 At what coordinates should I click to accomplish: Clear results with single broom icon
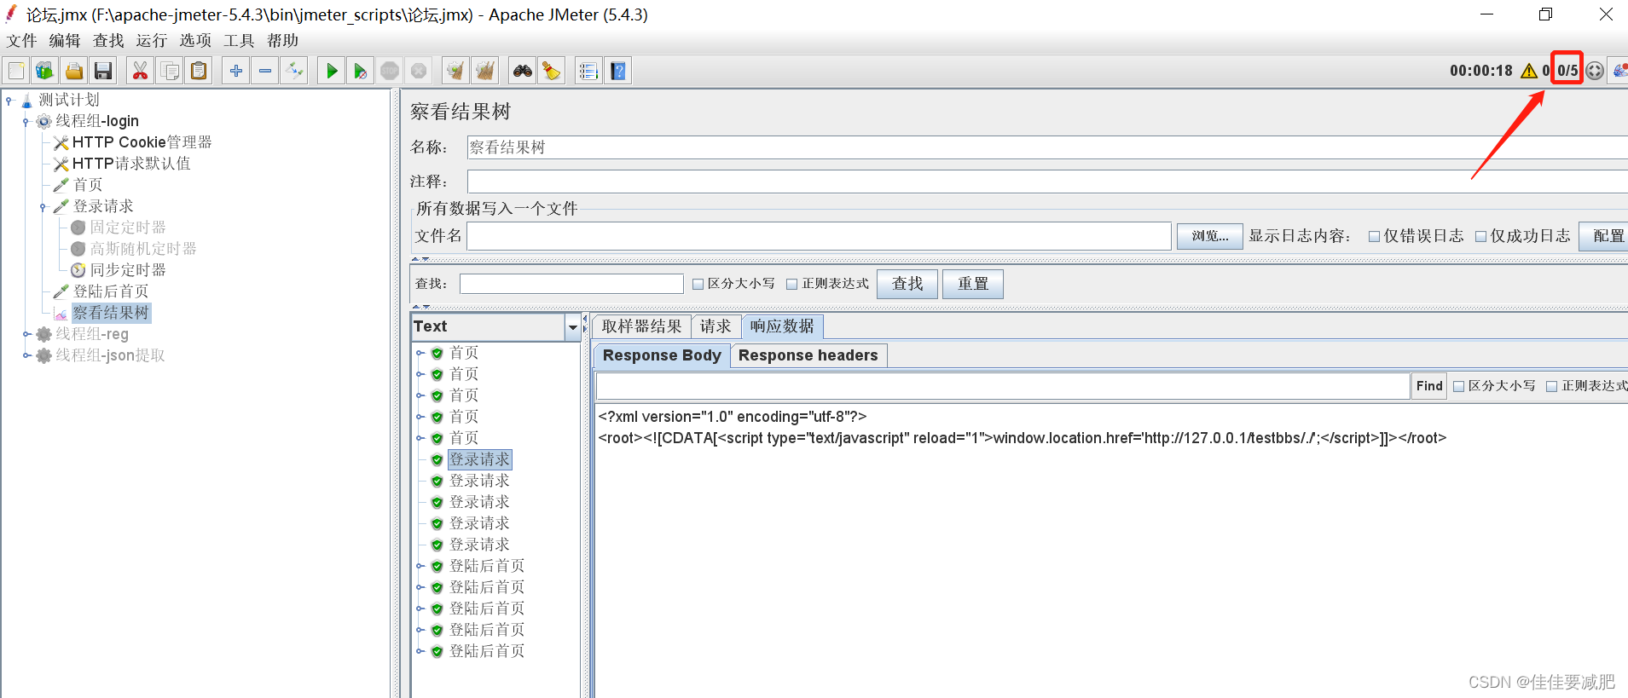[x=456, y=71]
